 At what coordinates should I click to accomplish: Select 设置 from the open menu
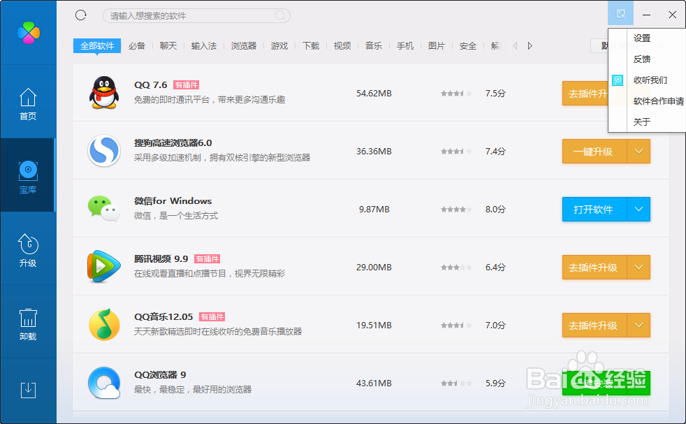tap(642, 38)
